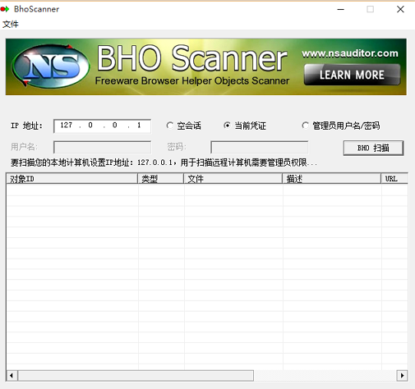Click the horizontal scrollbar left arrow
Screen dimensions: 415x389
[12, 375]
